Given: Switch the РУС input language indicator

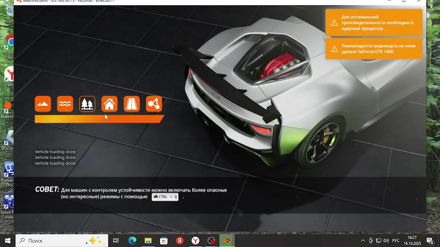Looking at the screenshot, I should click(x=395, y=240).
